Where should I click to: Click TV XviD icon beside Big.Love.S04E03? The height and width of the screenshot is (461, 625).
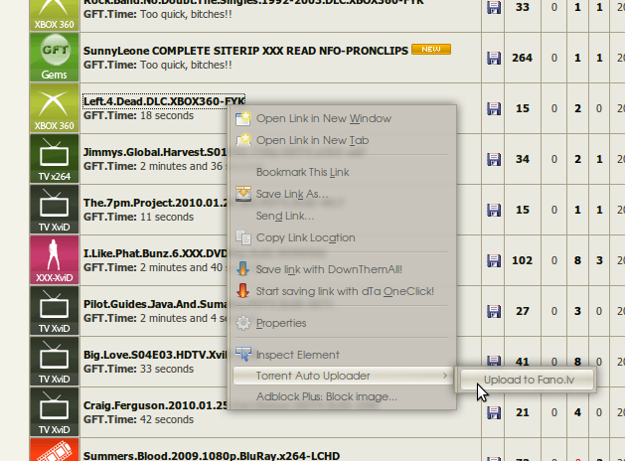click(x=55, y=362)
